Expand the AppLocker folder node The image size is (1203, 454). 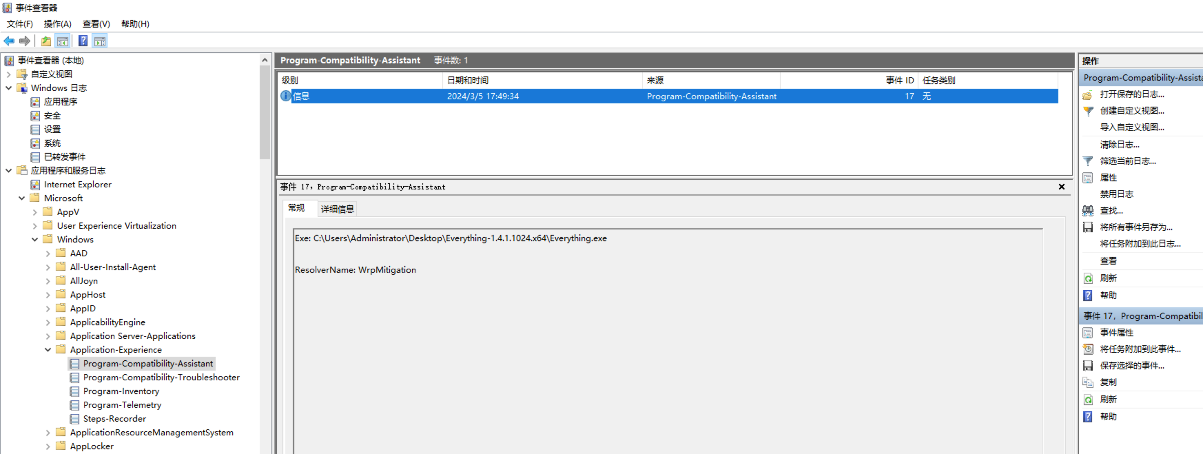coord(48,446)
